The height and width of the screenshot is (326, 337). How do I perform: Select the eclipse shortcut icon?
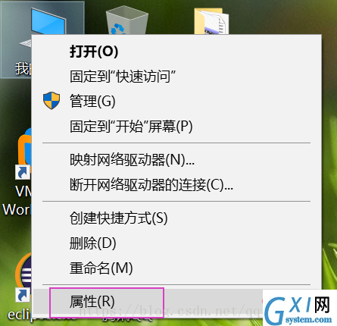click(23, 274)
